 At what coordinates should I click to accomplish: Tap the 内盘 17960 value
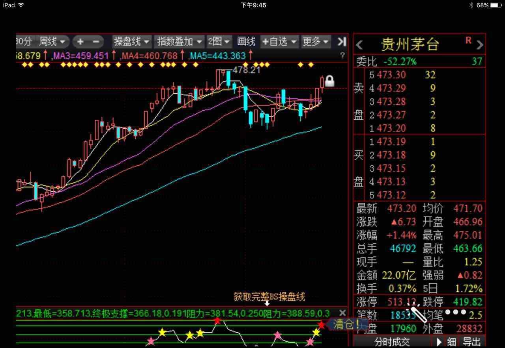[x=403, y=328]
